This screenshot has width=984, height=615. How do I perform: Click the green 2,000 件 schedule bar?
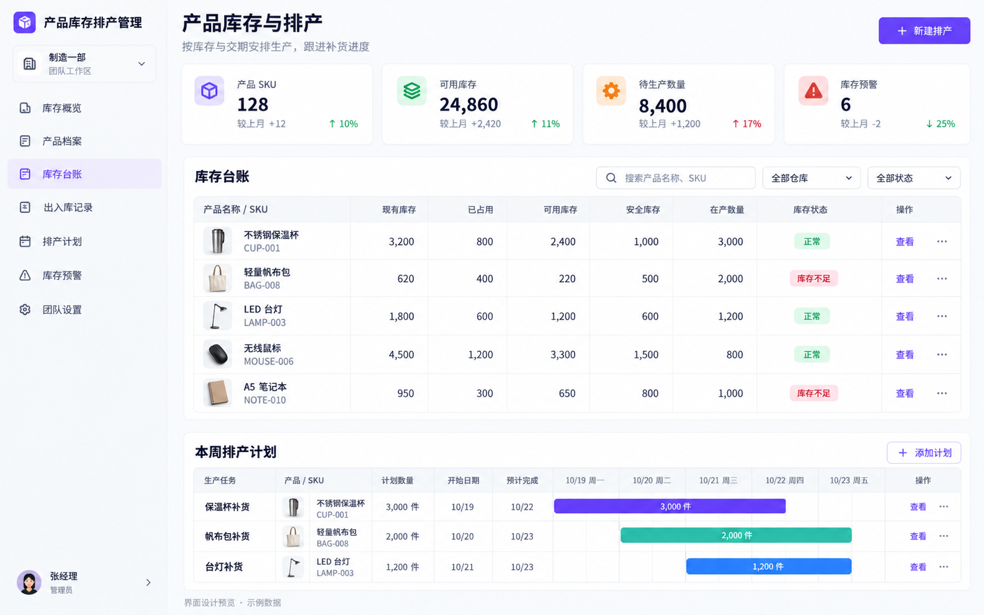736,535
